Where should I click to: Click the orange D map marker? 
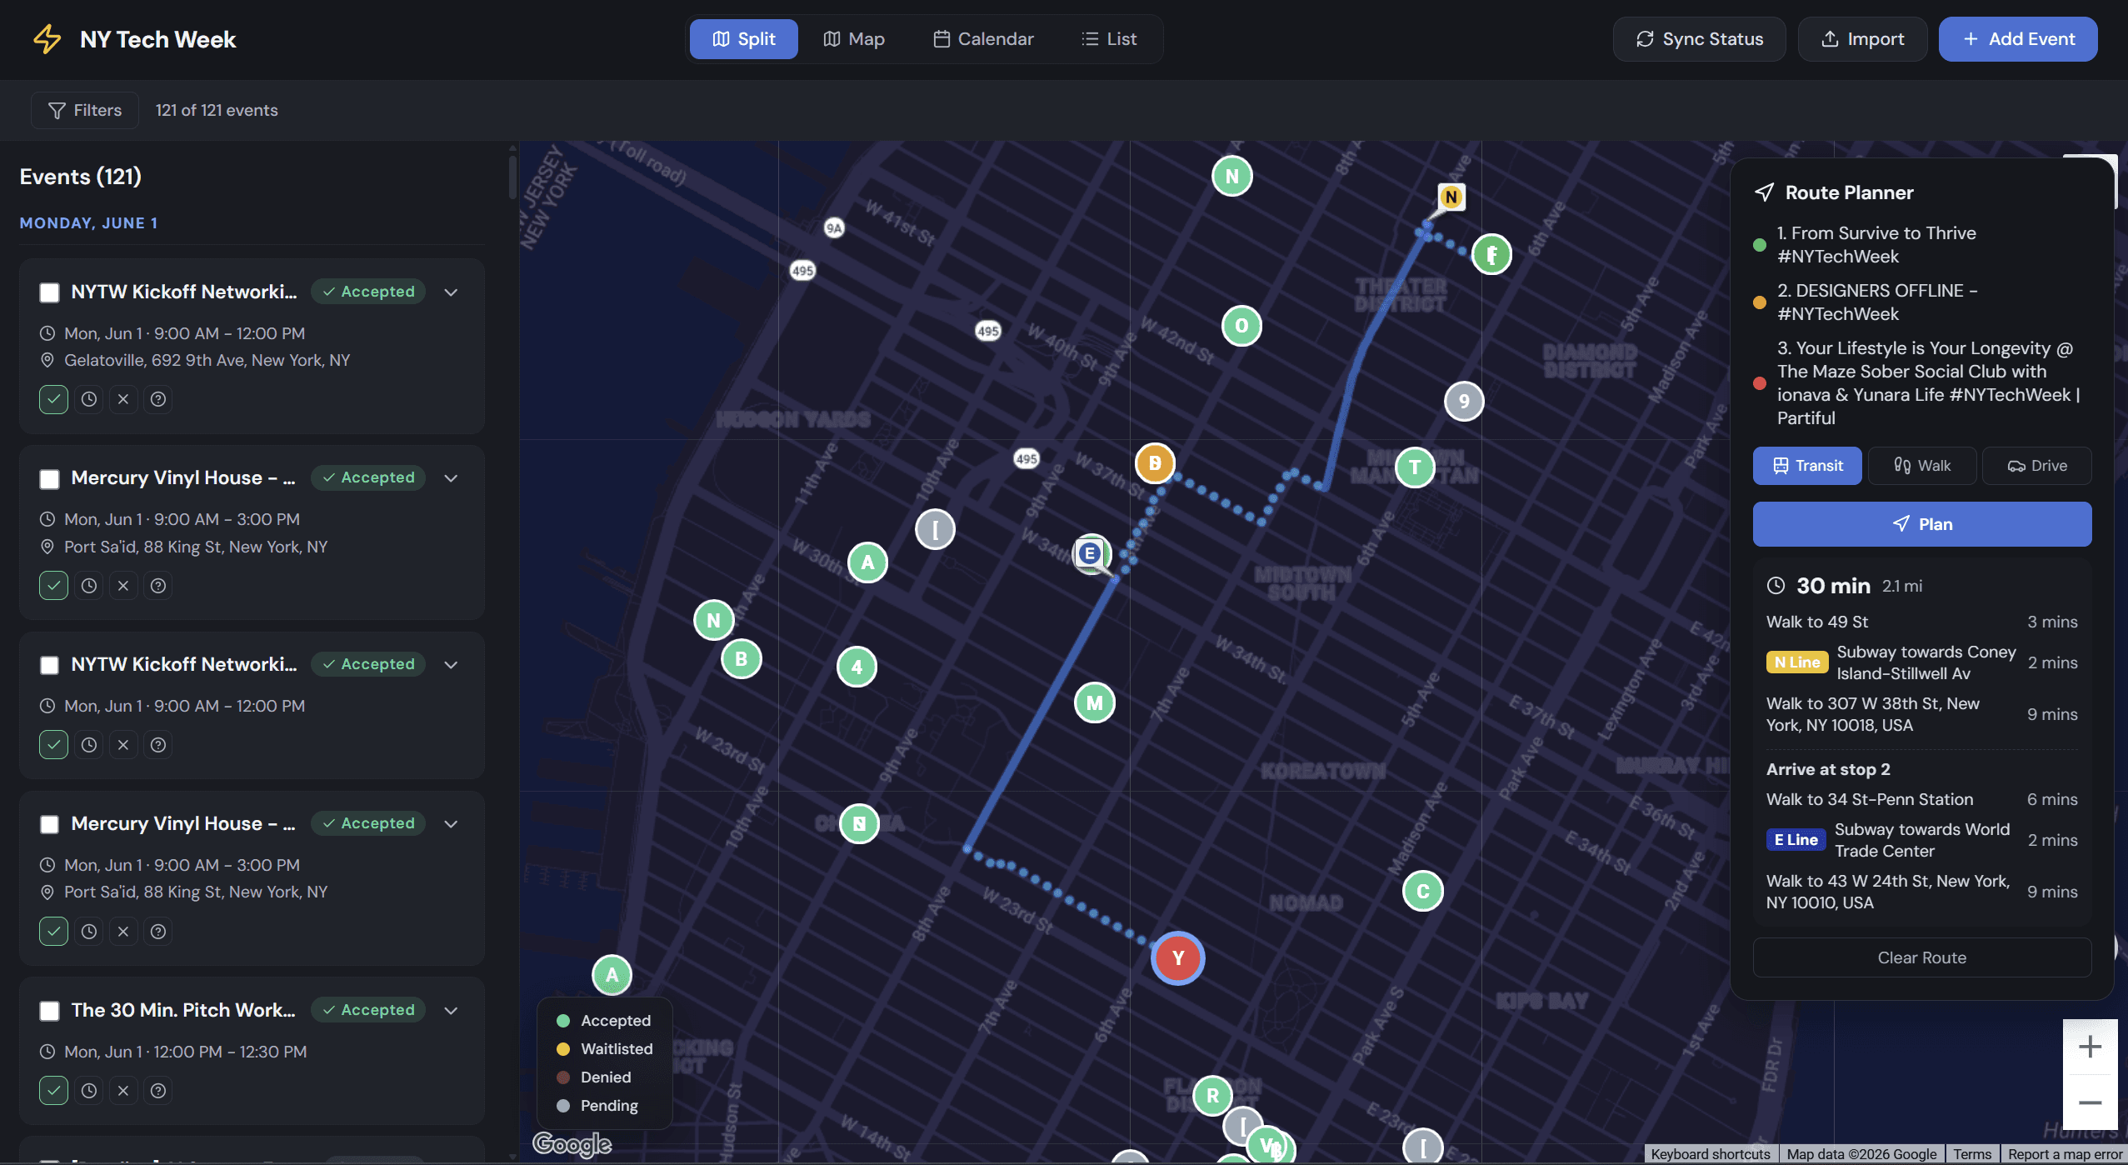click(1155, 463)
